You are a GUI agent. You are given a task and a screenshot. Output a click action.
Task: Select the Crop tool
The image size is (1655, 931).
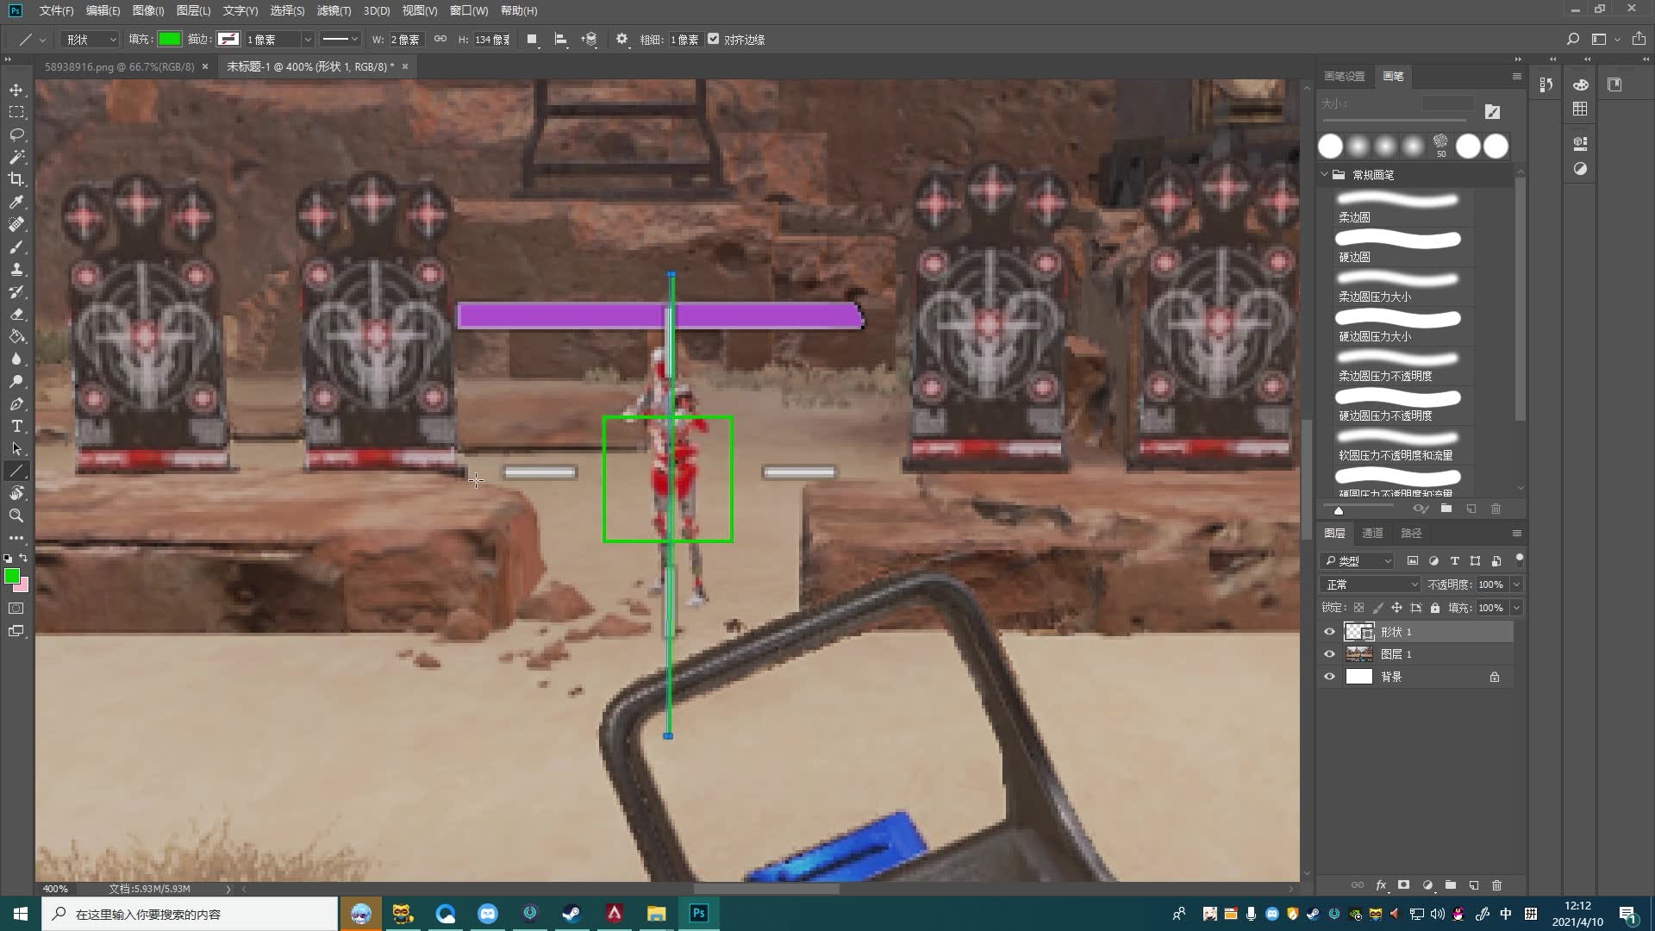pos(16,179)
